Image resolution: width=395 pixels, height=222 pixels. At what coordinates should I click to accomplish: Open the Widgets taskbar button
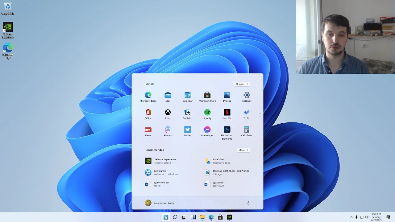click(x=193, y=217)
